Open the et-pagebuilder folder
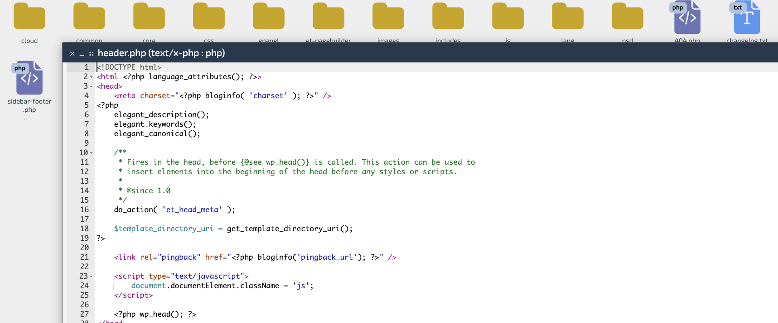Screen dimensions: 778x323 tap(329, 16)
